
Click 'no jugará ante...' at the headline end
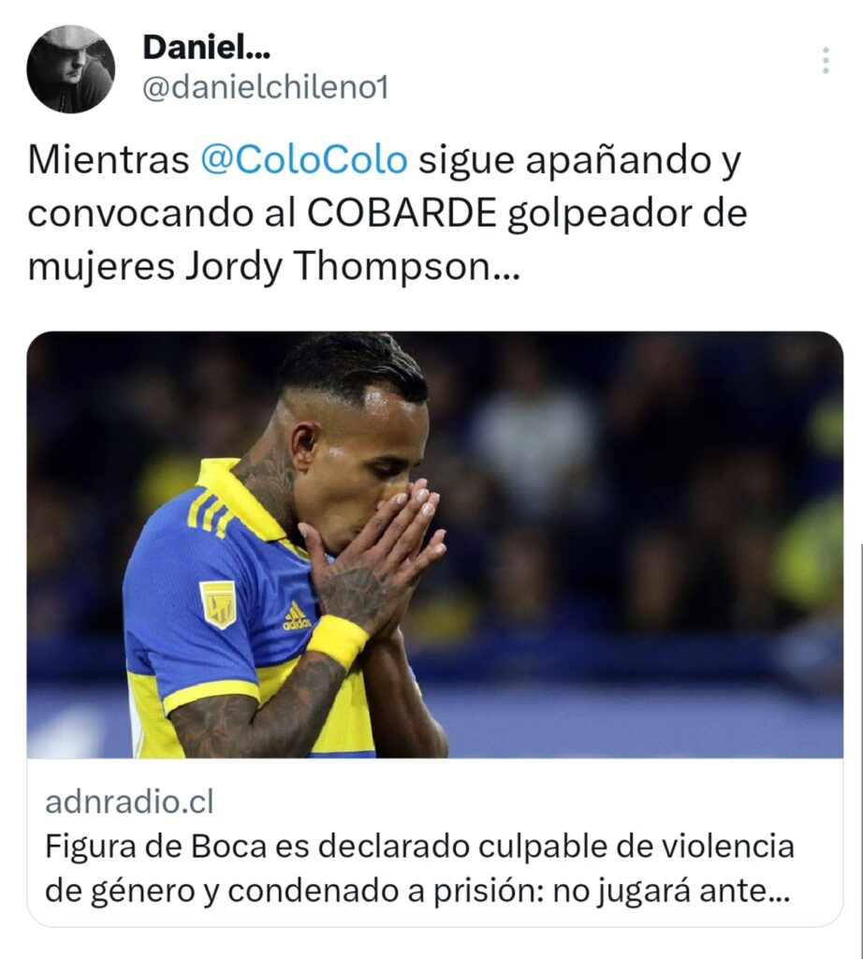(x=672, y=892)
